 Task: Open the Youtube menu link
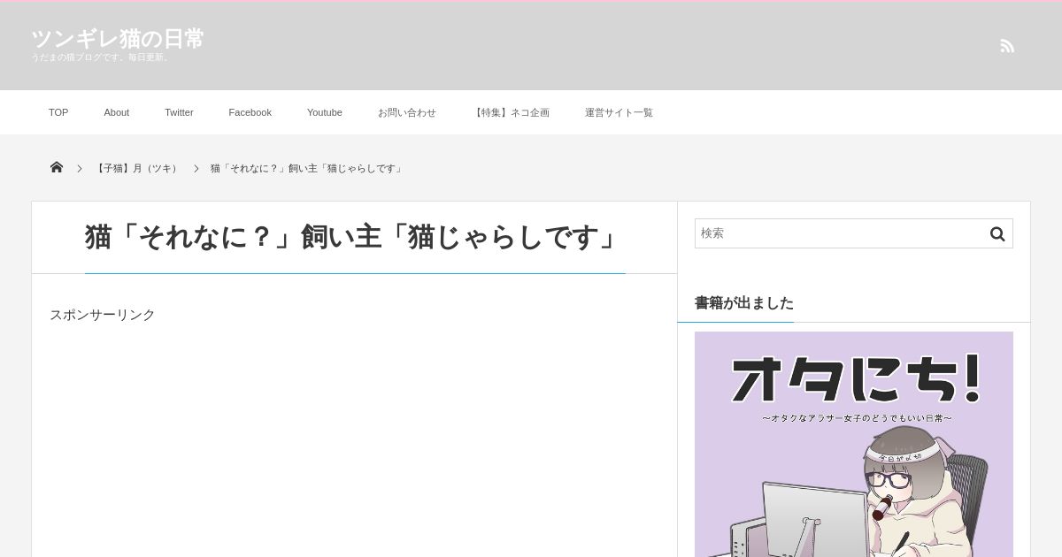[x=325, y=112]
